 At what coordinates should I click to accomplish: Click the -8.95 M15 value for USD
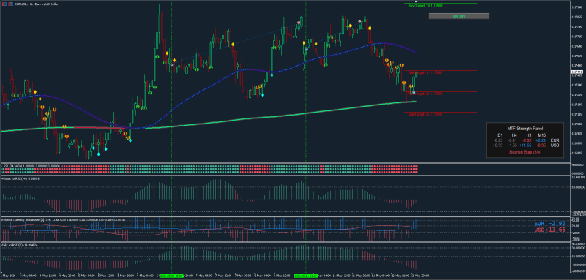541,145
